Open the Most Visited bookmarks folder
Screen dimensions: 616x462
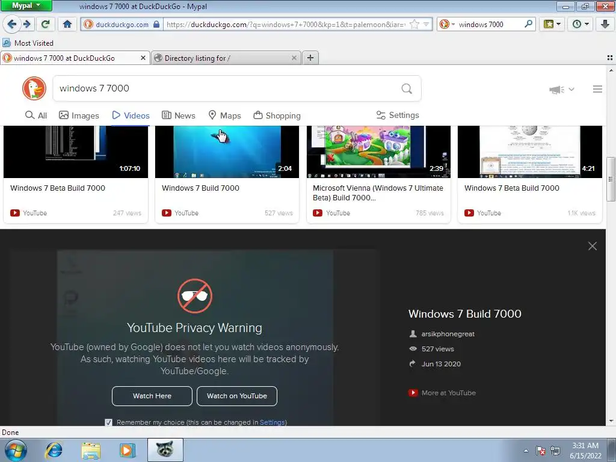point(28,43)
